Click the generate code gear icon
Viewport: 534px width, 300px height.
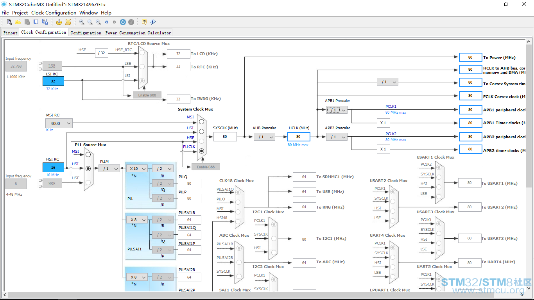[59, 22]
